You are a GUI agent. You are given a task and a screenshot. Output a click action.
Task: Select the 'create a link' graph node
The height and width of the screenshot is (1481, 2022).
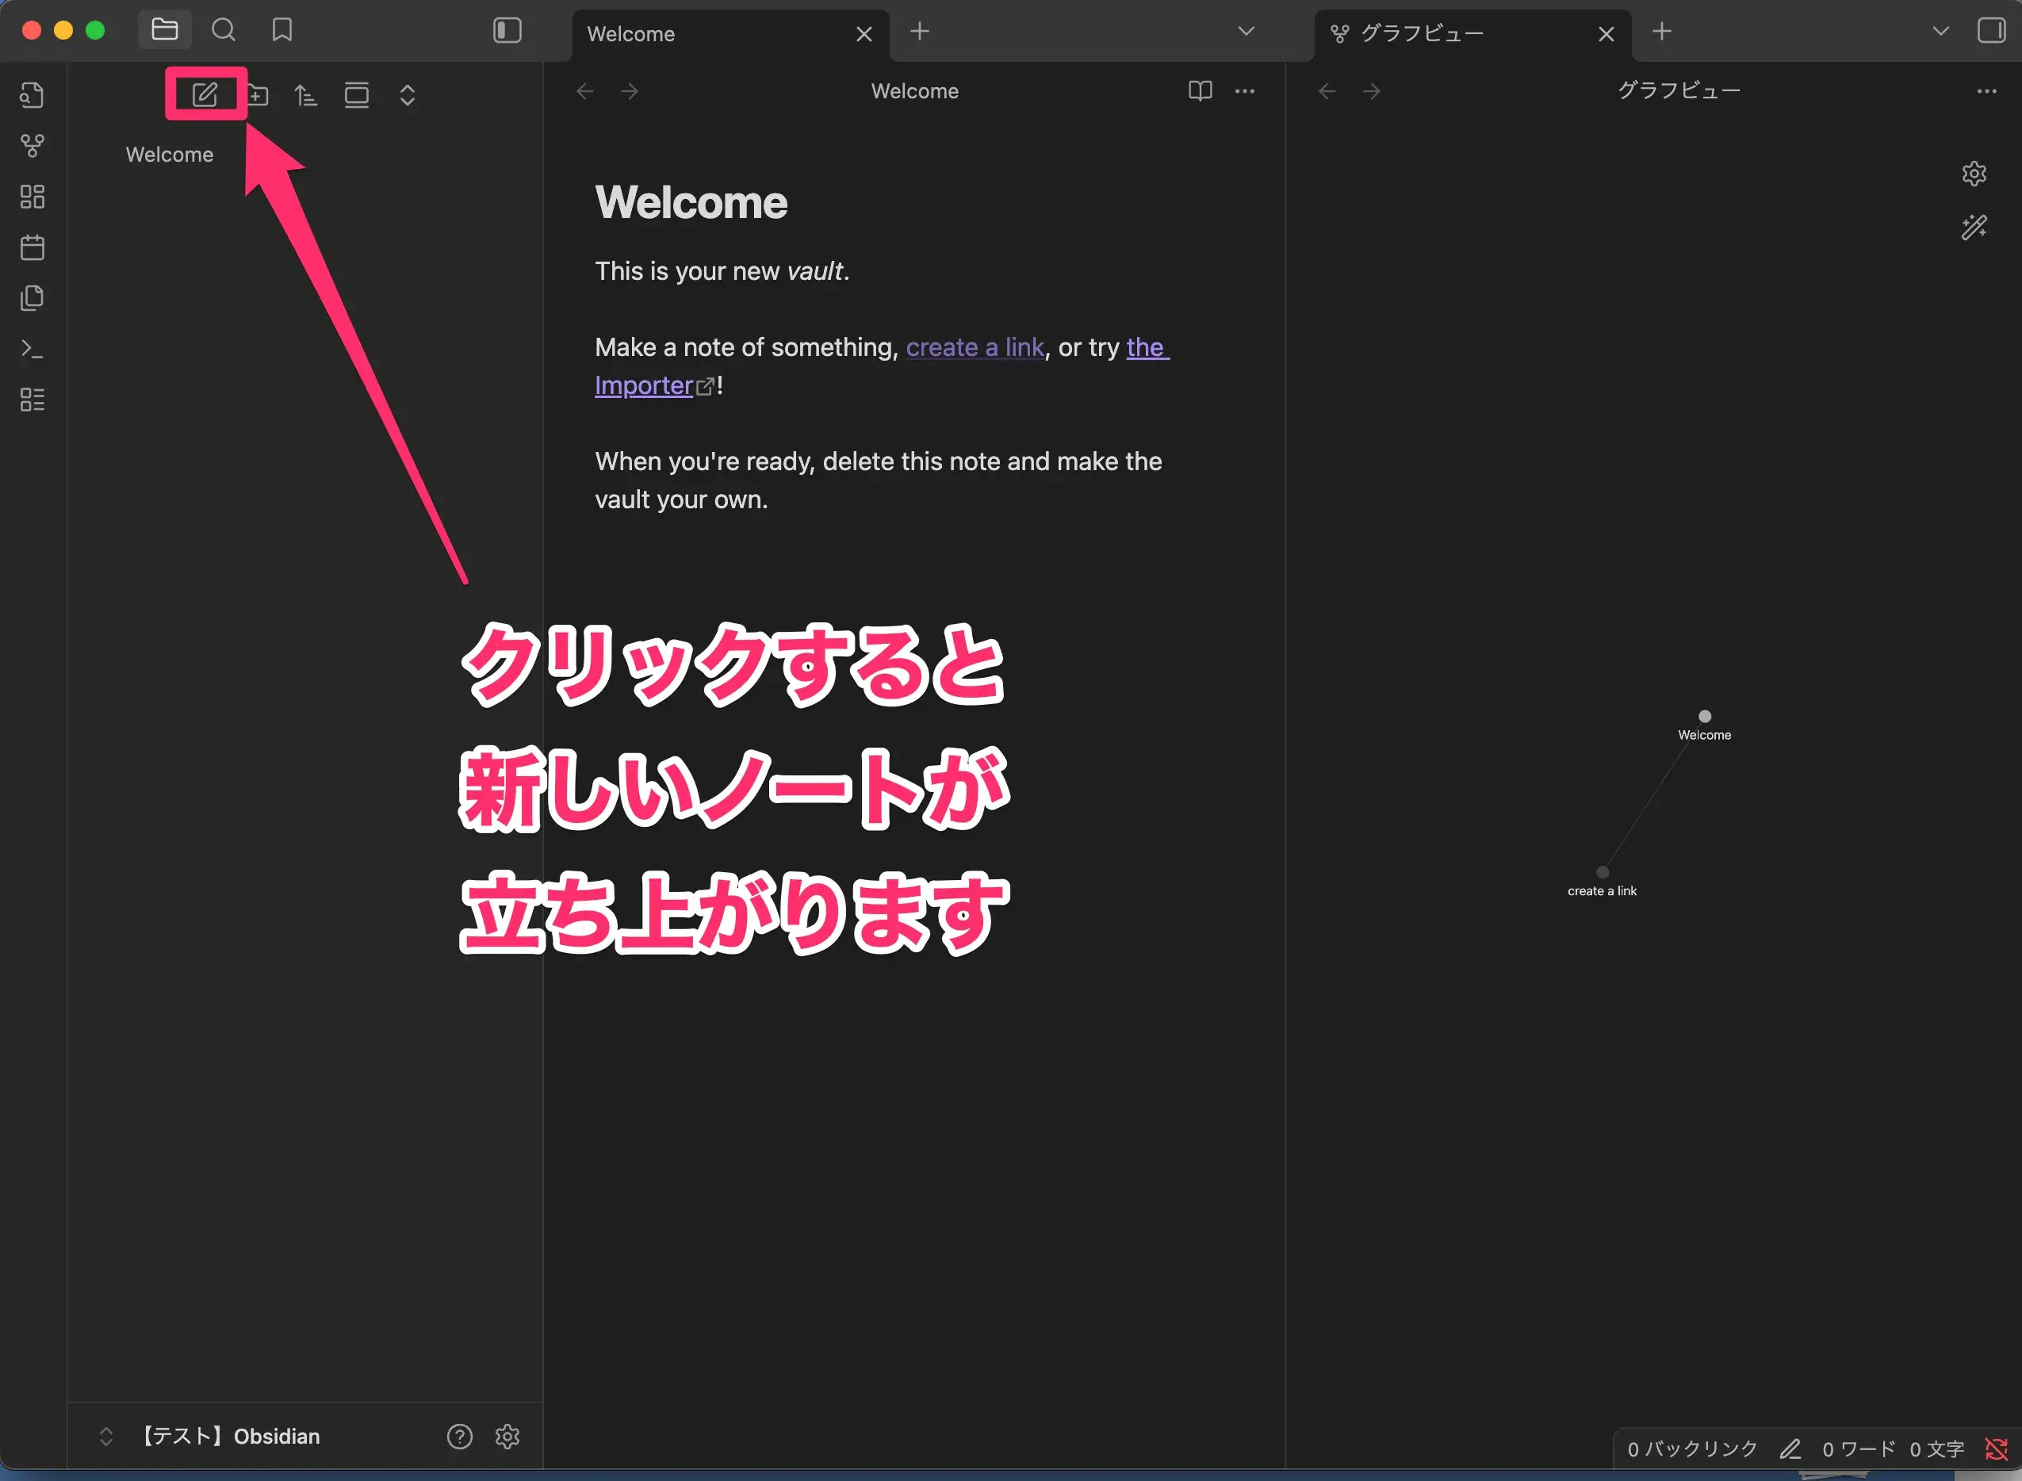point(1603,872)
